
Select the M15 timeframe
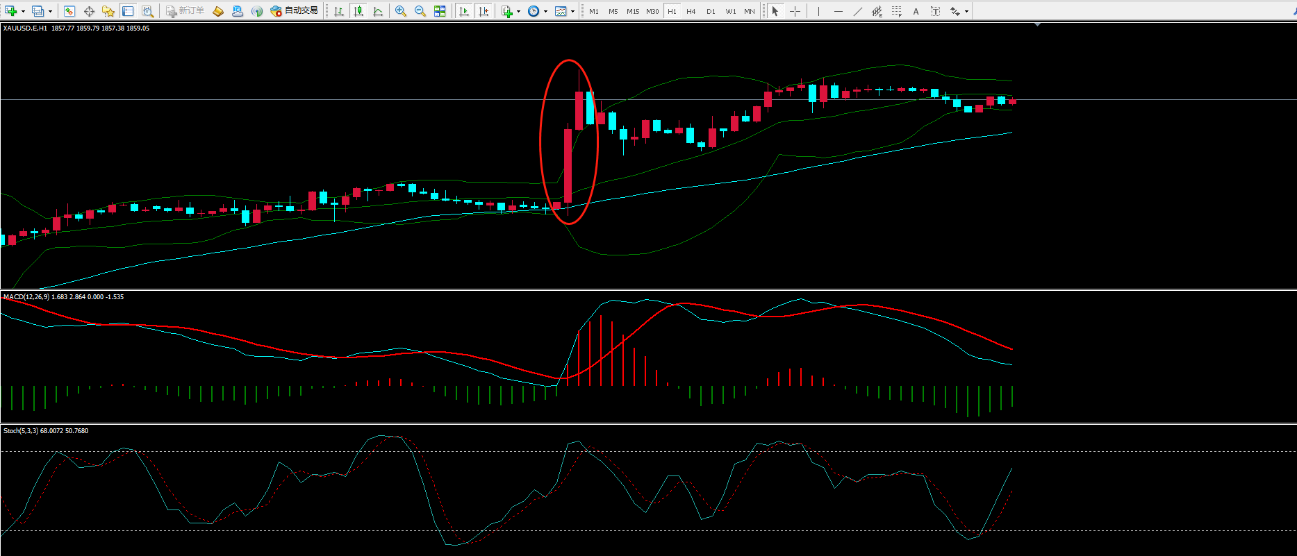pos(632,11)
